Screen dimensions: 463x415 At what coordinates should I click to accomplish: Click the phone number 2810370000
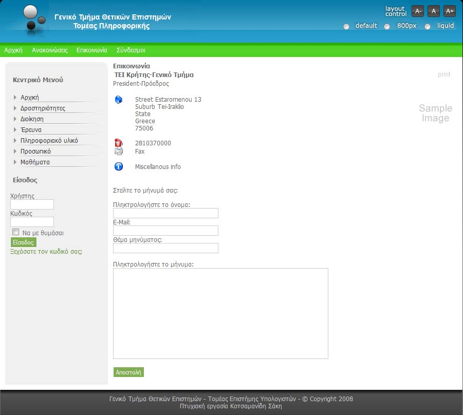click(153, 143)
